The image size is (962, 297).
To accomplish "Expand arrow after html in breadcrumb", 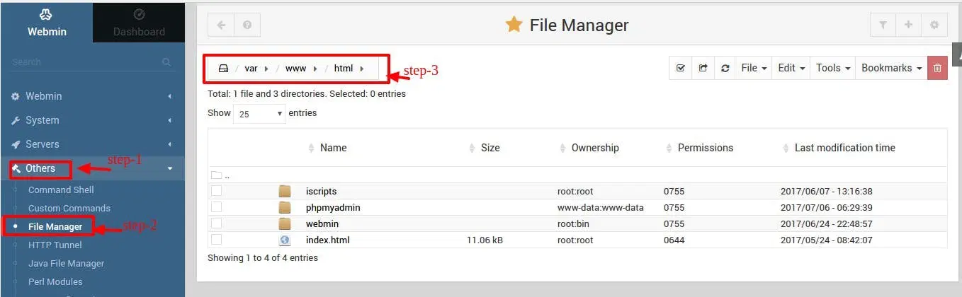I will tap(361, 69).
